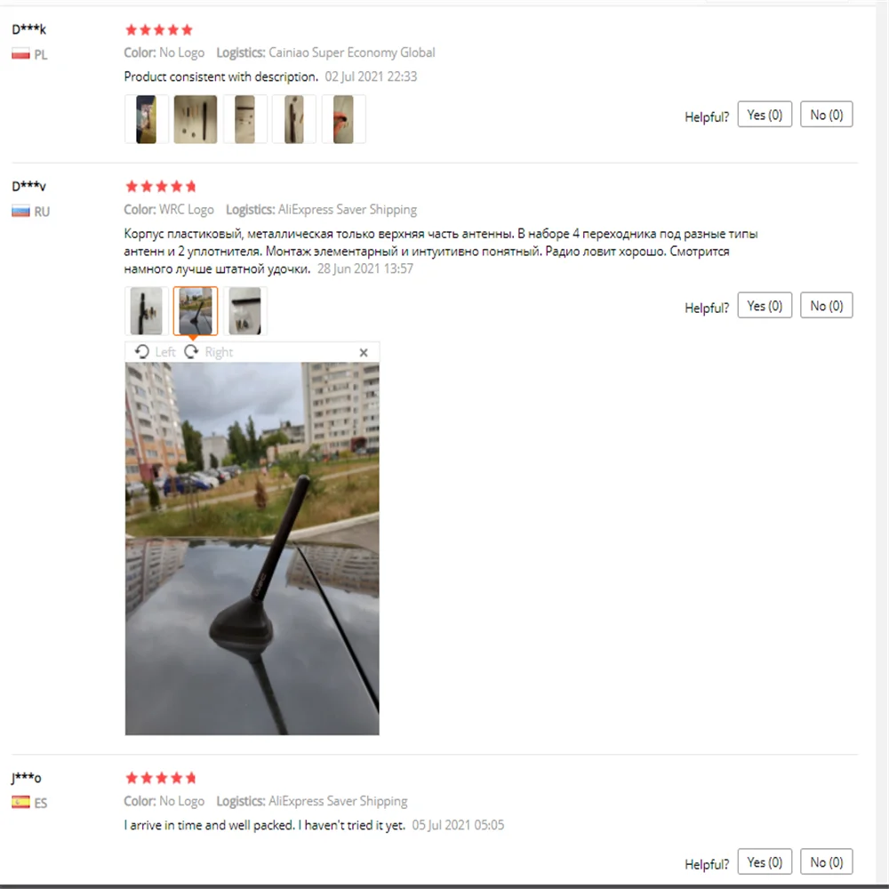Viewport: 889px width, 889px height.
Task: Click the rotate Right icon above photo
Action: tap(192, 352)
